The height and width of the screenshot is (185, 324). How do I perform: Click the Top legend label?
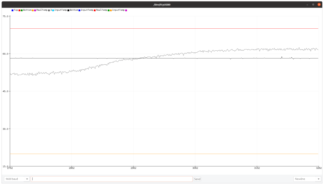pyautogui.click(x=16, y=10)
